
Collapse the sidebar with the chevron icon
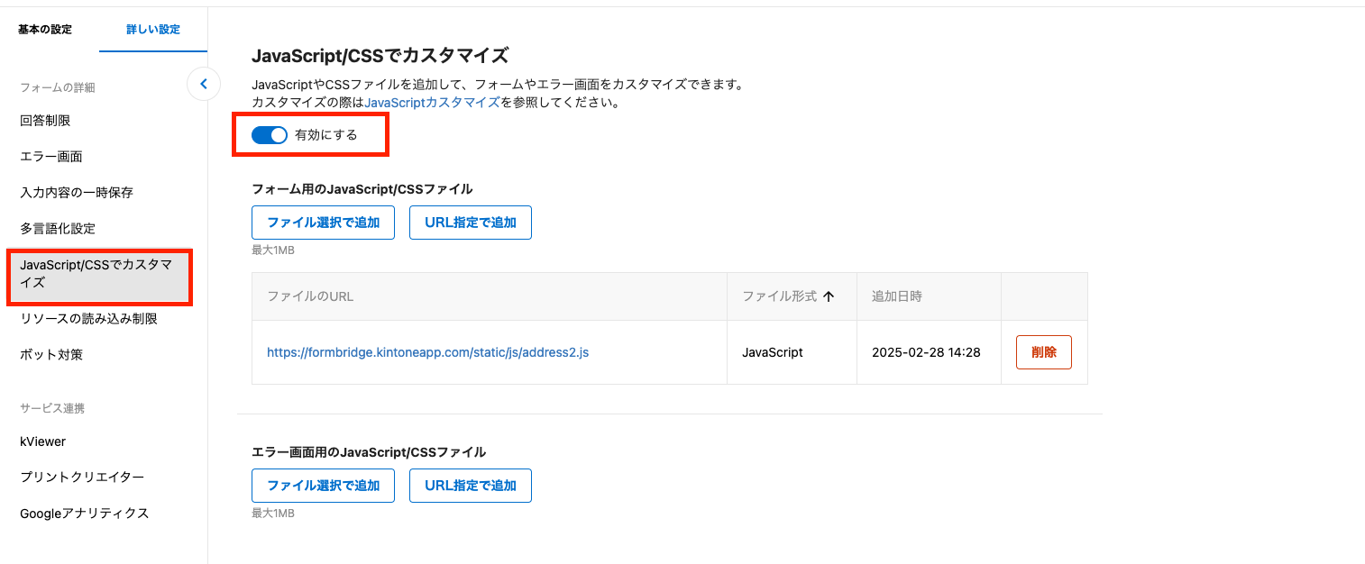[x=204, y=84]
